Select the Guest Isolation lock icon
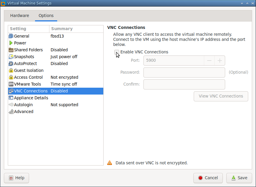 coord(11,70)
